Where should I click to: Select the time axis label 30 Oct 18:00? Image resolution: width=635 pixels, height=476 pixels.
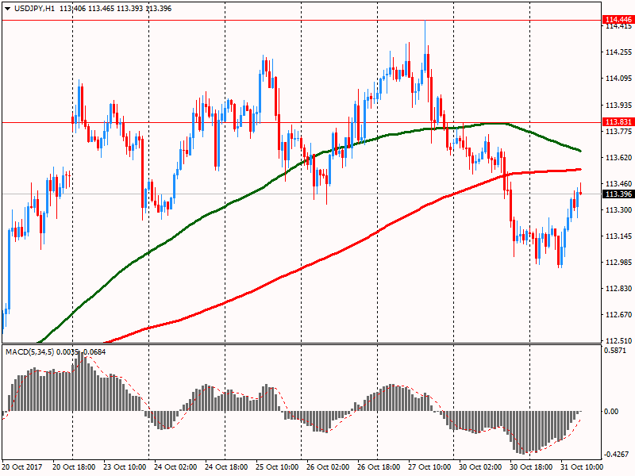531,466
